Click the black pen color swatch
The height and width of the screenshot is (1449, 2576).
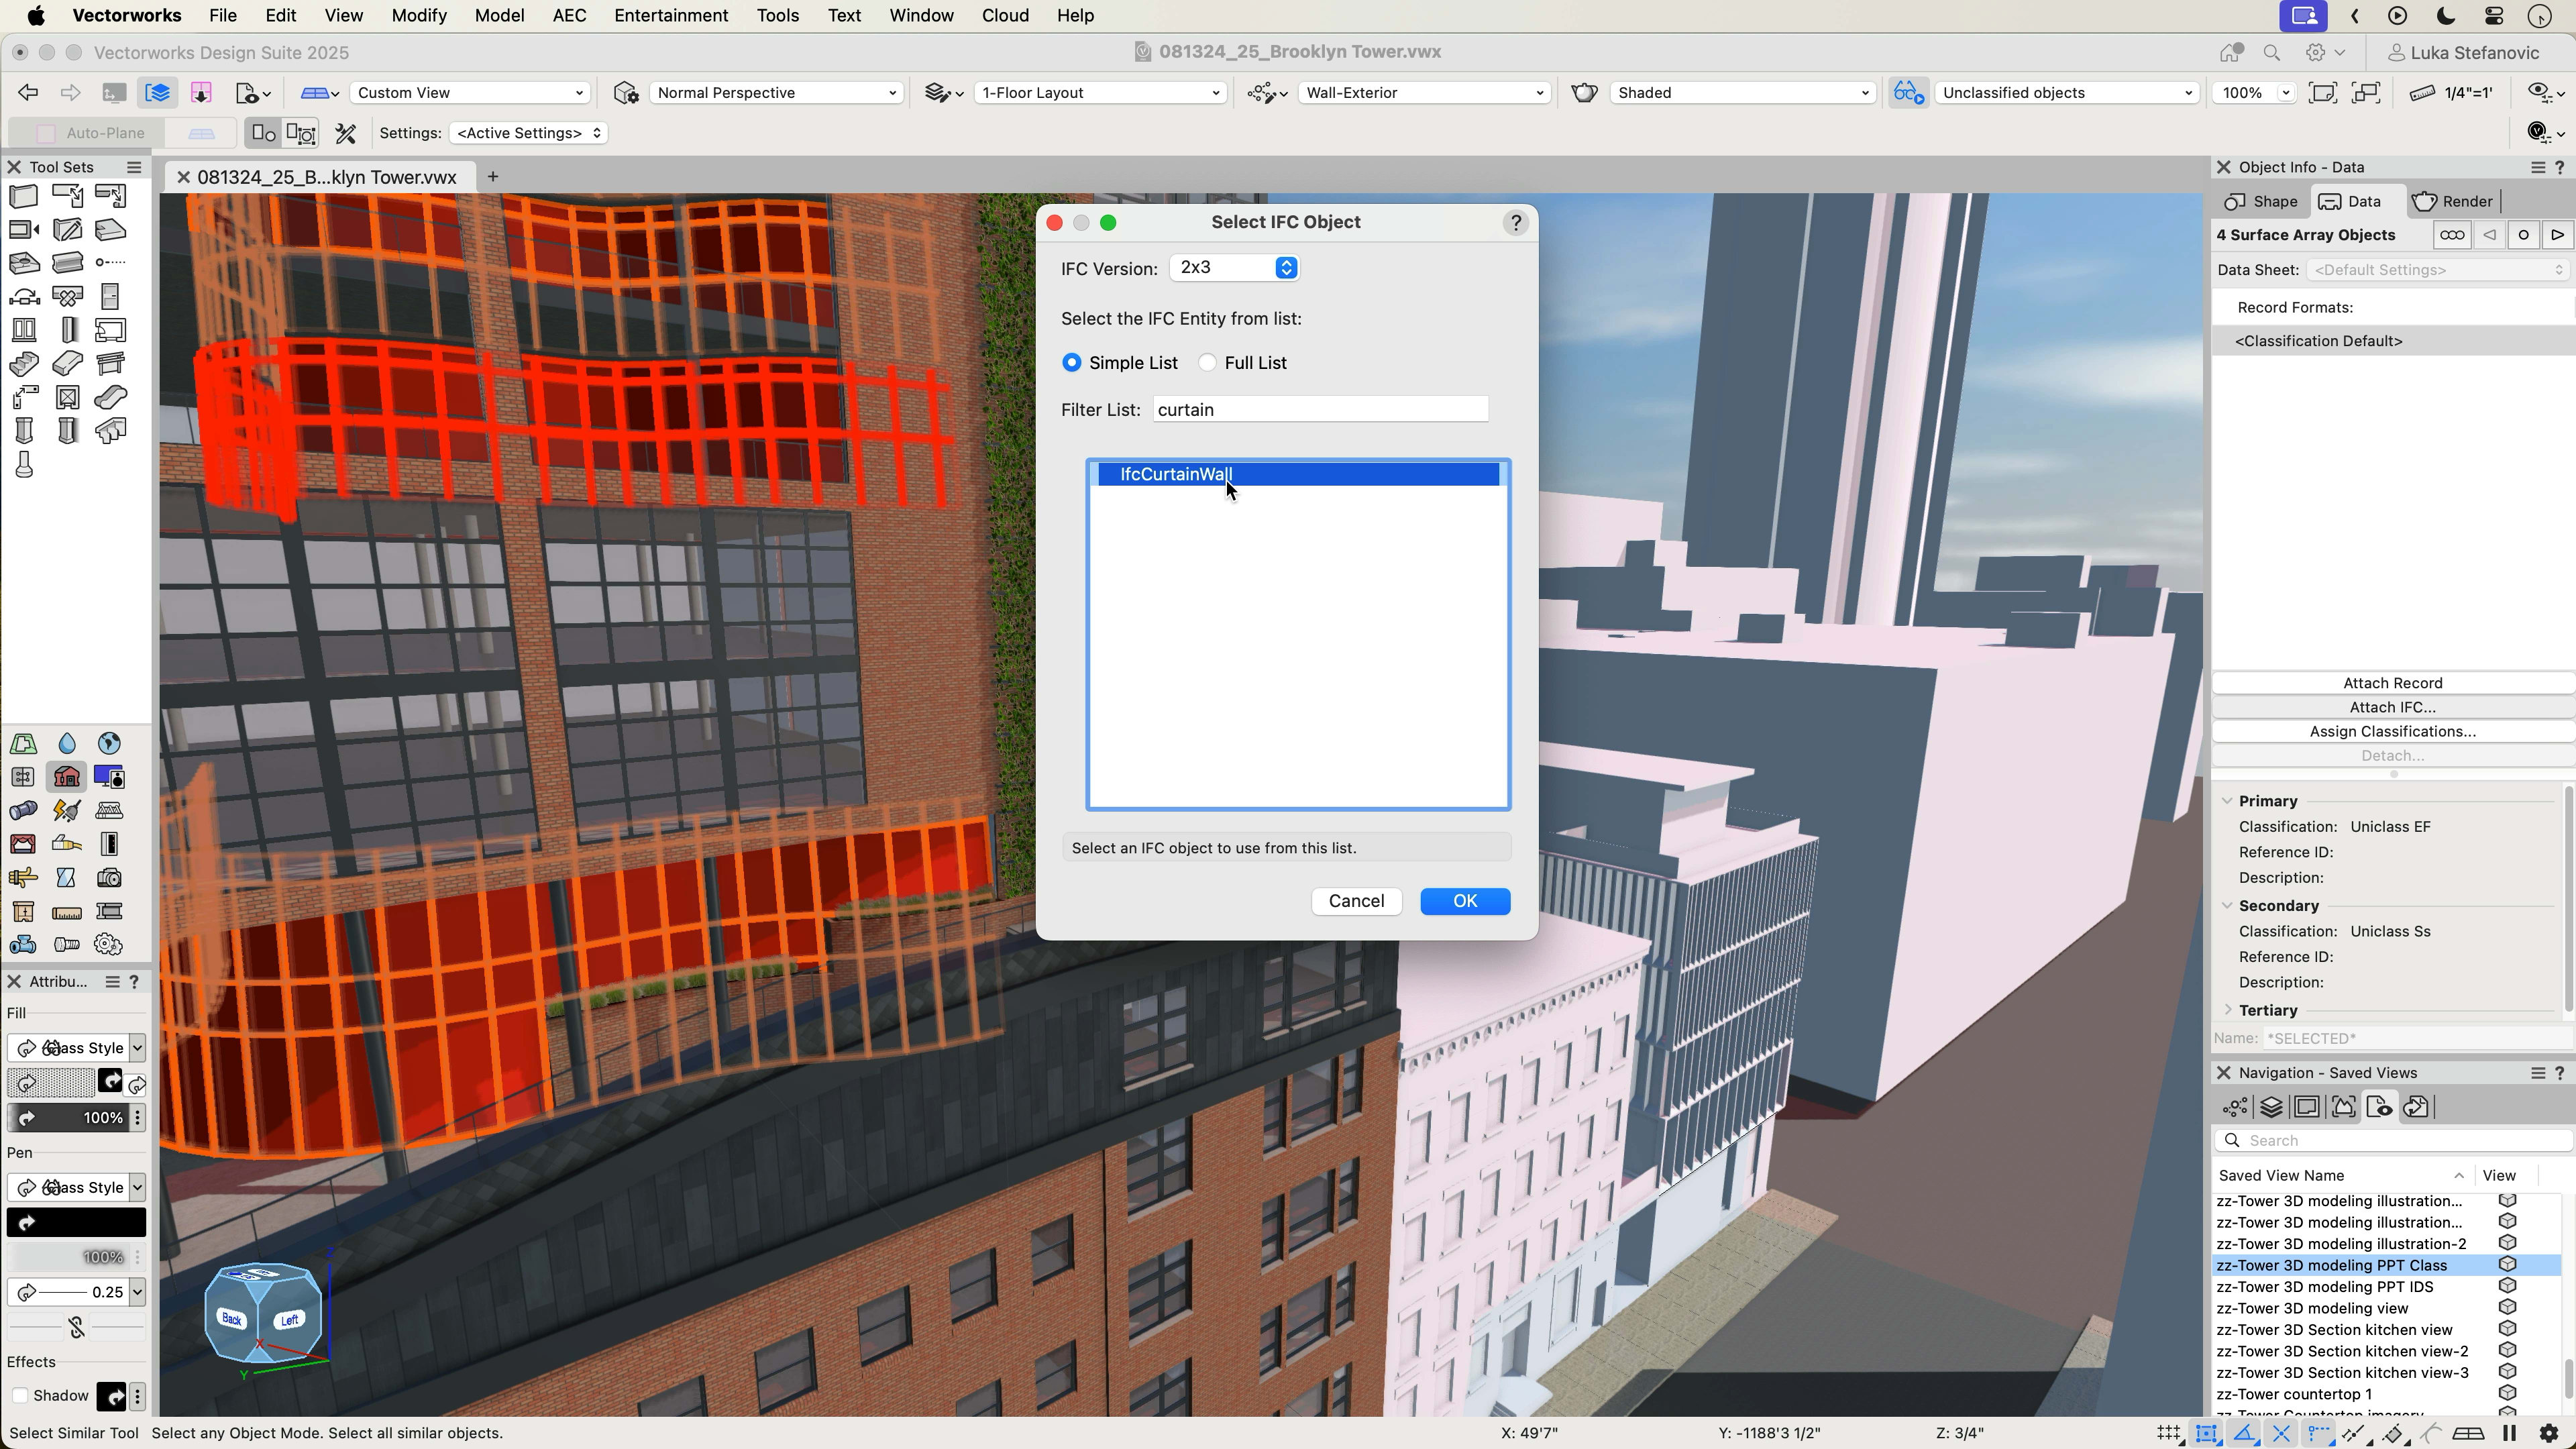77,1222
